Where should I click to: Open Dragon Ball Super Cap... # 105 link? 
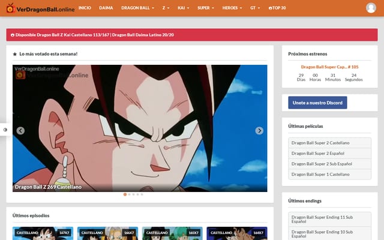pyautogui.click(x=329, y=67)
